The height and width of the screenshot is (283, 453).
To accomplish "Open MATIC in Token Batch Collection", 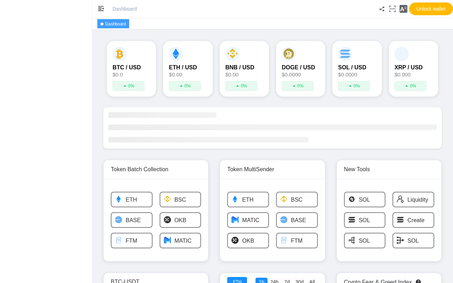I will pos(180,241).
